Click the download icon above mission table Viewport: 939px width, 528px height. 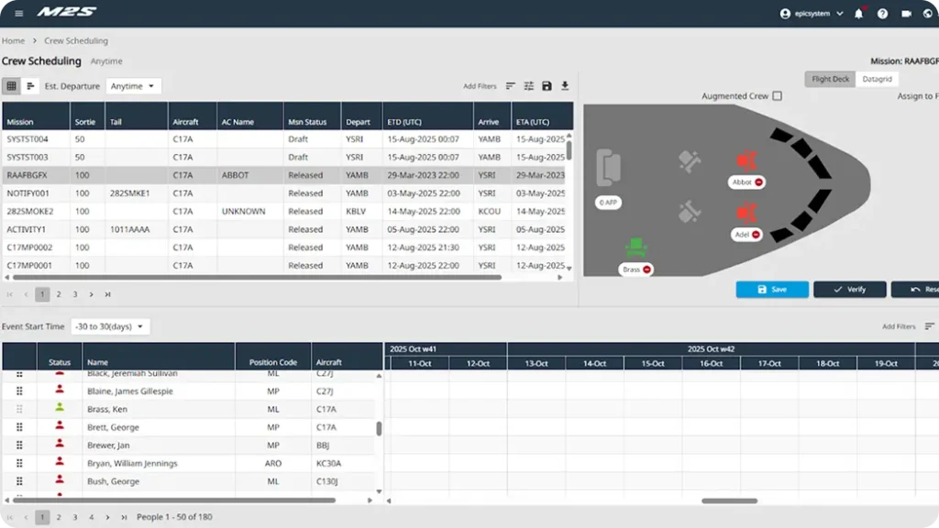(565, 86)
